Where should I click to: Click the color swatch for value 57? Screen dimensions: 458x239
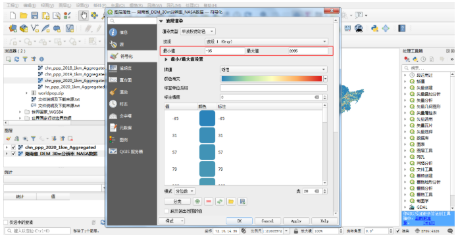click(207, 152)
